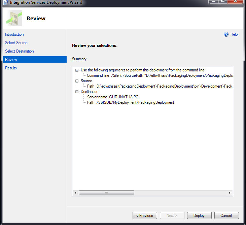Select Server name GURUNATHA-PC row

[x=113, y=97]
